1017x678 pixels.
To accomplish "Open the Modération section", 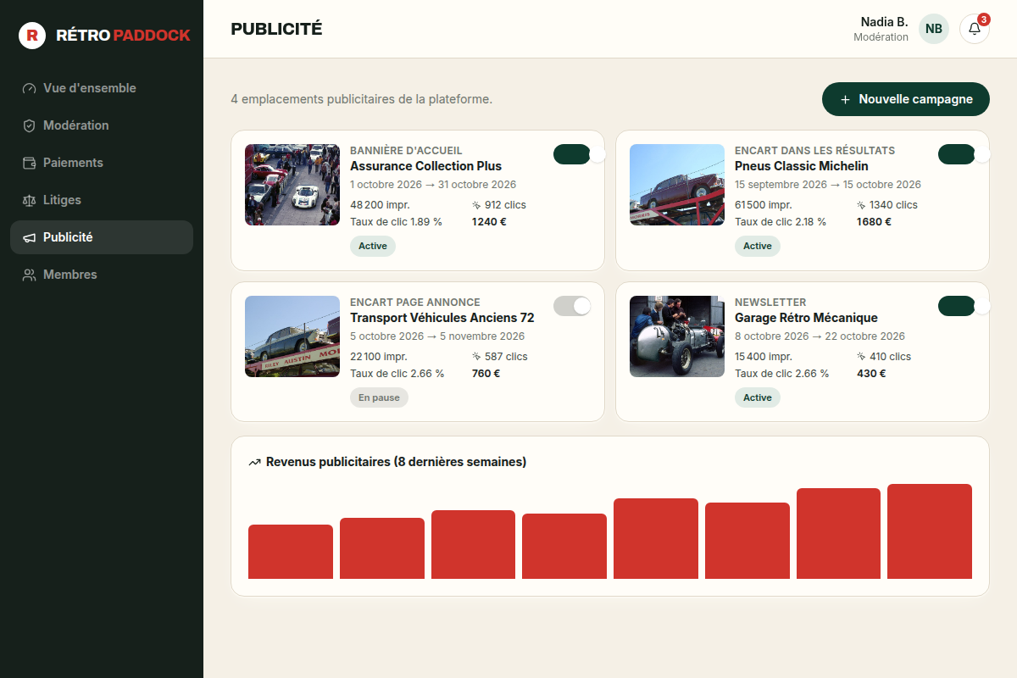I will 102,125.
